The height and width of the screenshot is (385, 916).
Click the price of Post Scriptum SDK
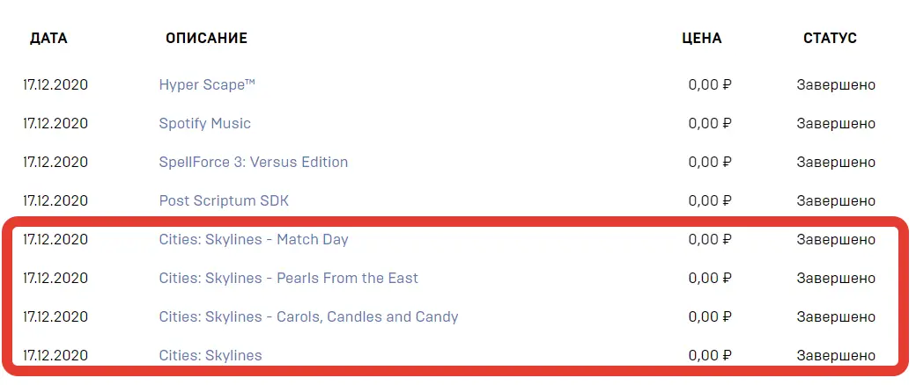[x=710, y=200]
